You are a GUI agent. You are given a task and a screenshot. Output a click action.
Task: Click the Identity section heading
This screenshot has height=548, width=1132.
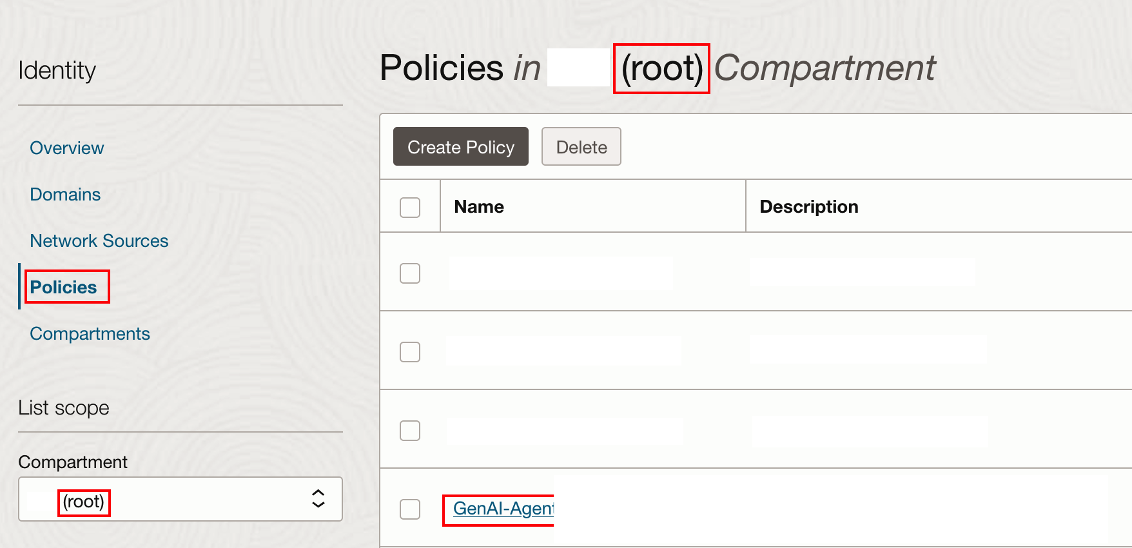57,70
